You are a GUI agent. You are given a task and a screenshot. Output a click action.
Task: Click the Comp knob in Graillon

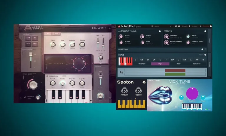click(53, 45)
